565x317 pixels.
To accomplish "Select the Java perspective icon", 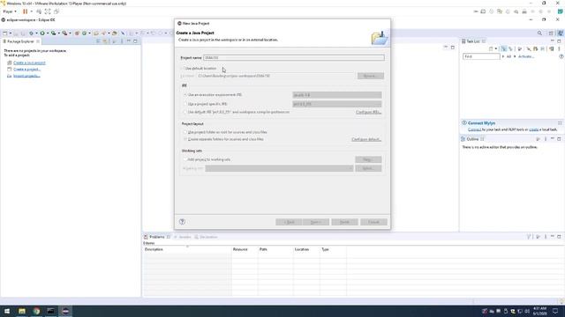I will tap(560, 33).
